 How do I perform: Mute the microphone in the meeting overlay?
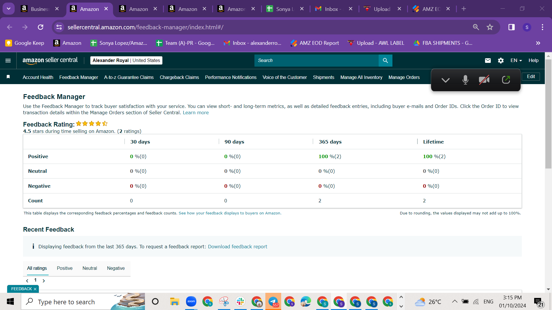[465, 80]
